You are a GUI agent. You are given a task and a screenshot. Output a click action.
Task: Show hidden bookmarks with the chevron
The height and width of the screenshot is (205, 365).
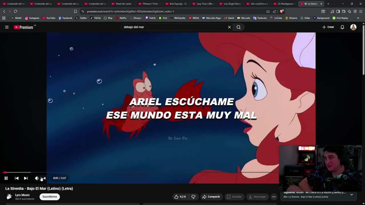click(x=358, y=18)
